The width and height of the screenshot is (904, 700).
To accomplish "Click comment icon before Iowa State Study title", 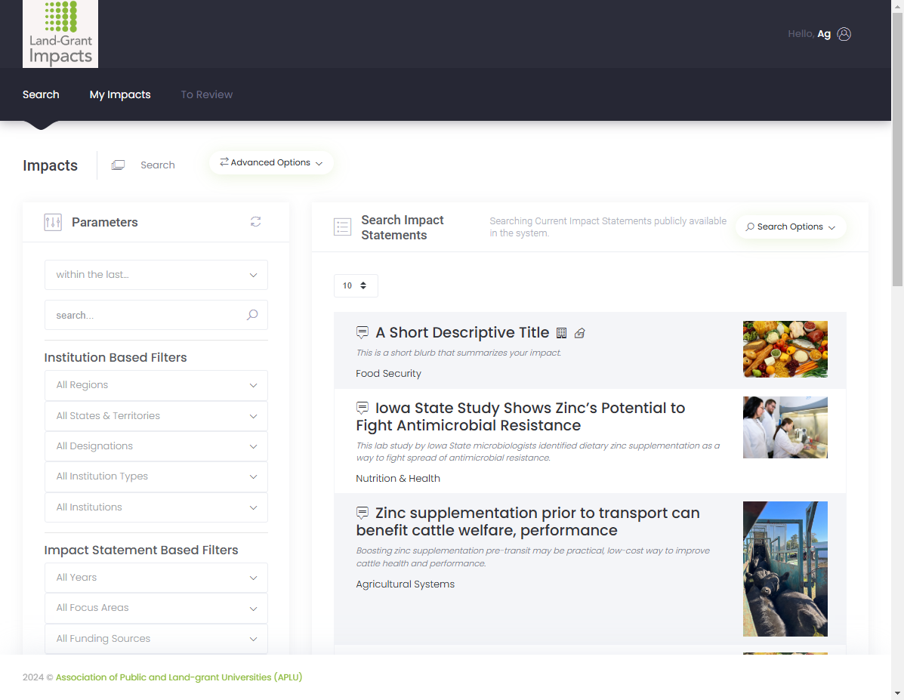I will click(x=362, y=408).
